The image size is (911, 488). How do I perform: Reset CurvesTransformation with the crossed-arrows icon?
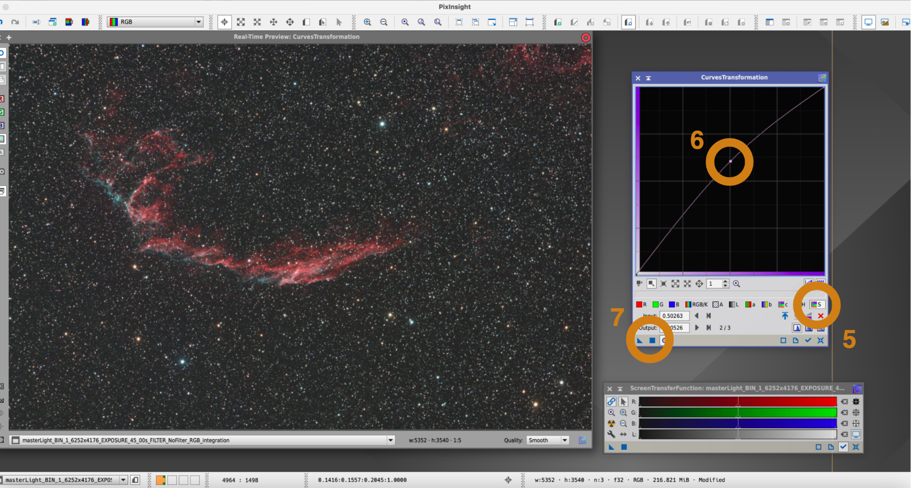pyautogui.click(x=820, y=340)
